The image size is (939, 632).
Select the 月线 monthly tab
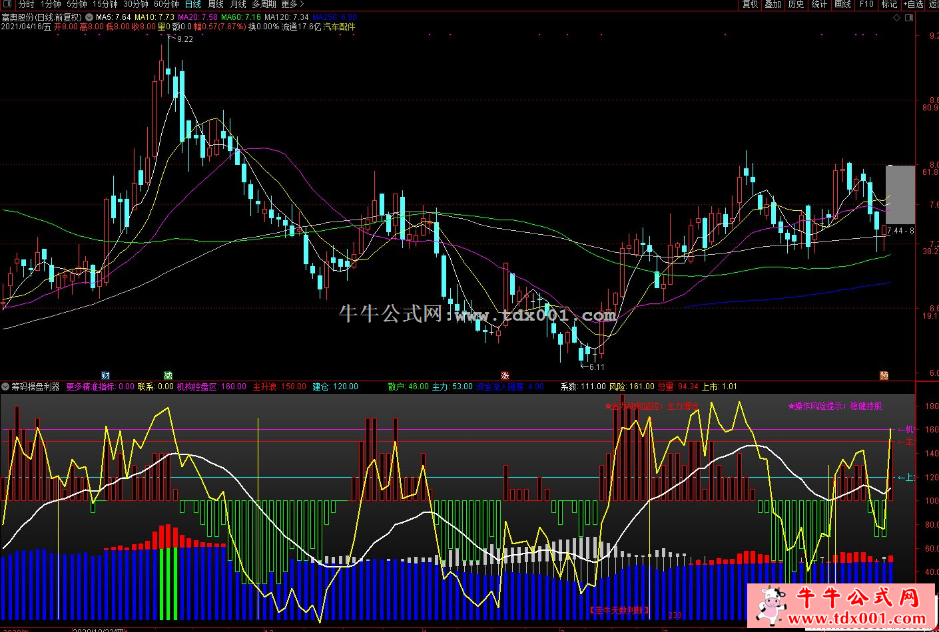[x=238, y=4]
